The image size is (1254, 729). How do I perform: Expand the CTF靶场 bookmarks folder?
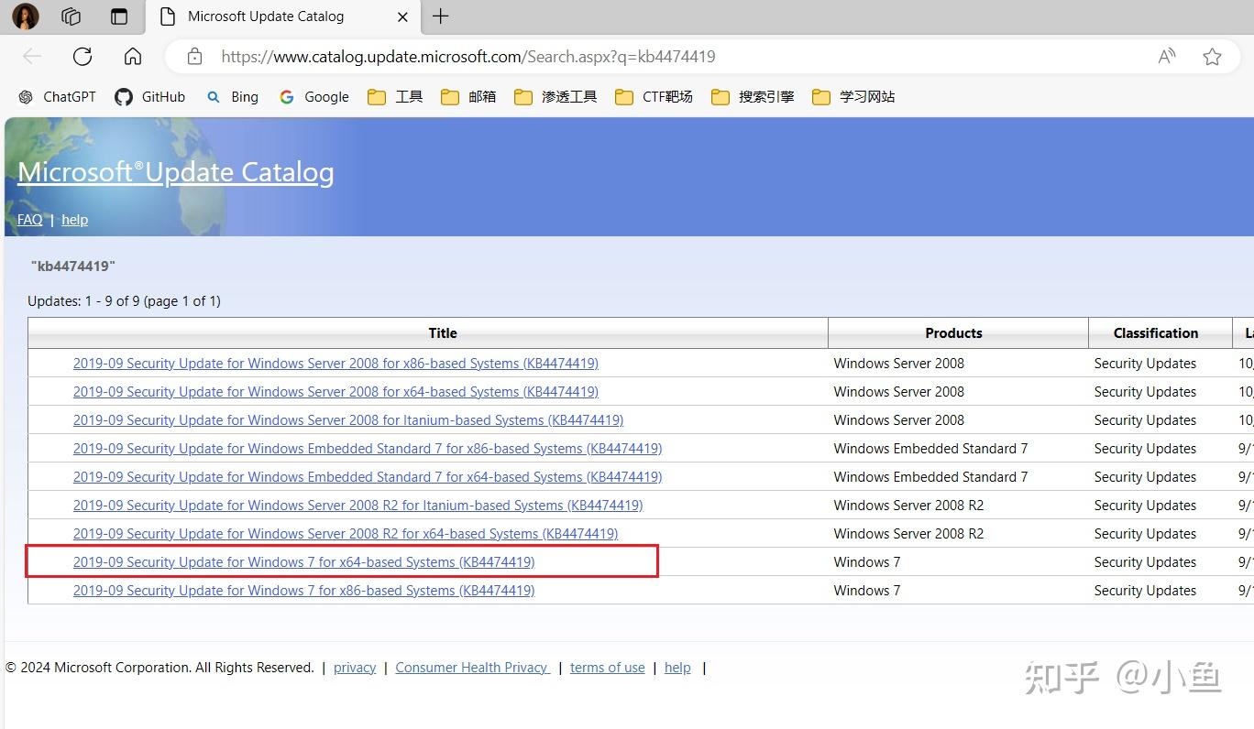[x=665, y=96]
